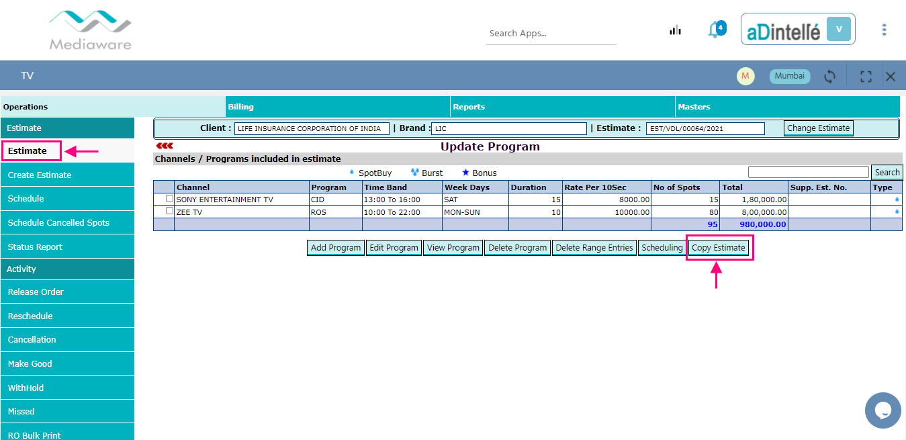
Task: Click SpotBuy type icon in ZEE TV row
Action: [897, 212]
